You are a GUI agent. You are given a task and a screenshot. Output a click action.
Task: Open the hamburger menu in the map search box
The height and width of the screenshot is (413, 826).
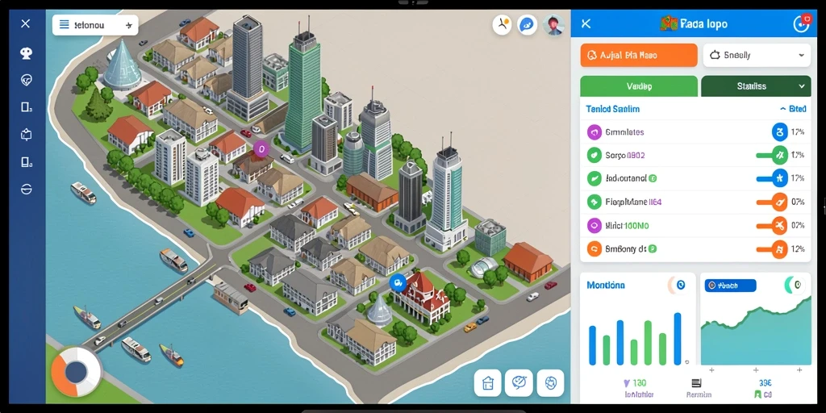[x=65, y=25]
